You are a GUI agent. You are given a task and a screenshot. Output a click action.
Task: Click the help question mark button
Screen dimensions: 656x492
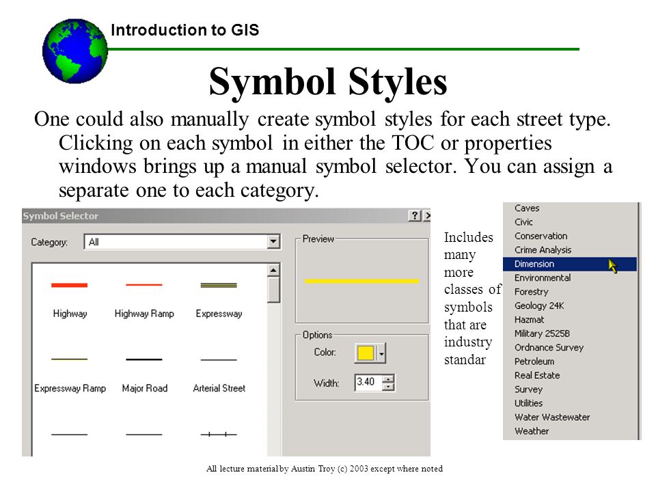pyautogui.click(x=414, y=216)
